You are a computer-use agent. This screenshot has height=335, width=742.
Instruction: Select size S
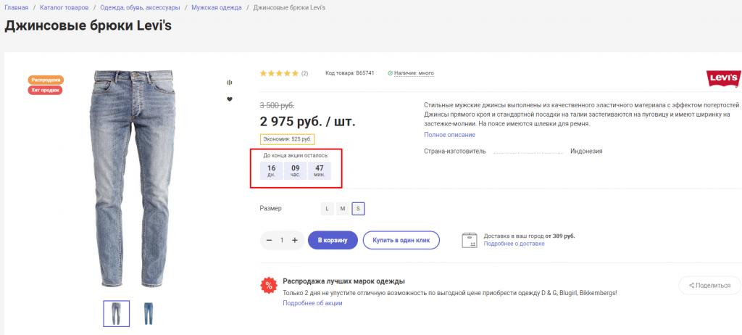click(x=358, y=209)
